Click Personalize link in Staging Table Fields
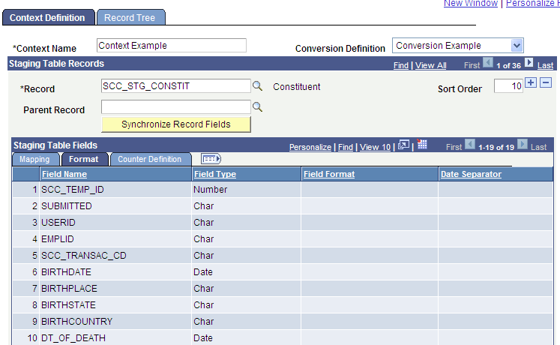This screenshot has height=345, width=560. point(310,147)
